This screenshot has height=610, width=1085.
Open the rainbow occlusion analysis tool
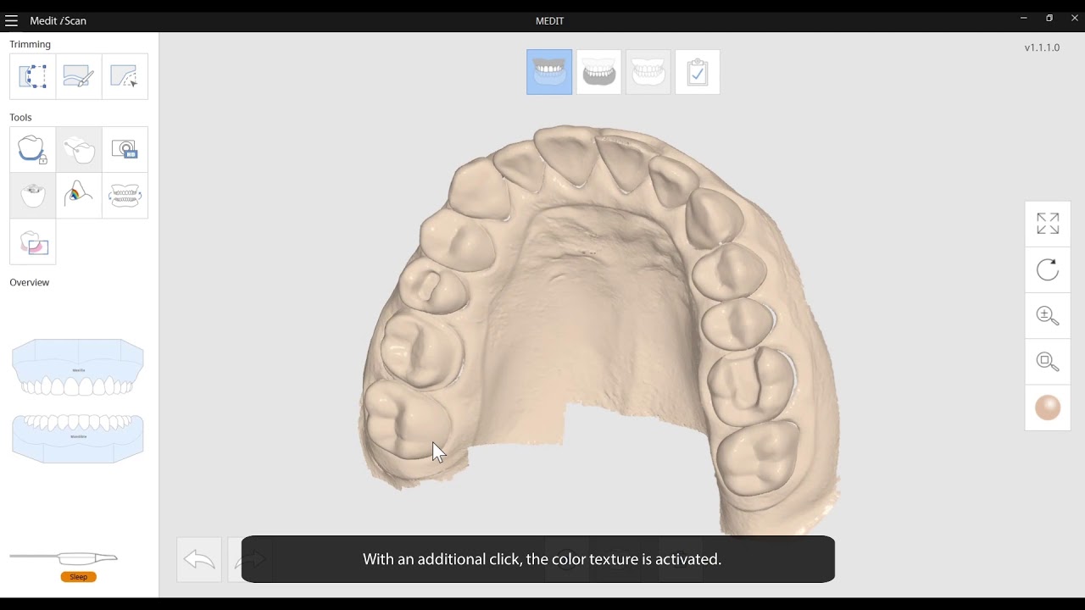(x=79, y=196)
